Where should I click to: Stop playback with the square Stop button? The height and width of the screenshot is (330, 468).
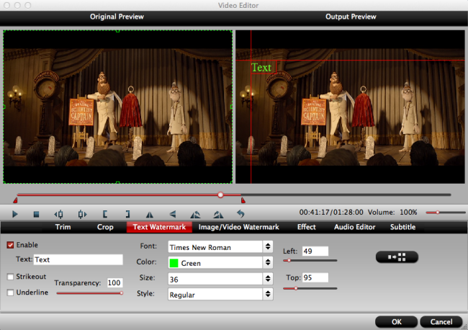[x=37, y=214]
